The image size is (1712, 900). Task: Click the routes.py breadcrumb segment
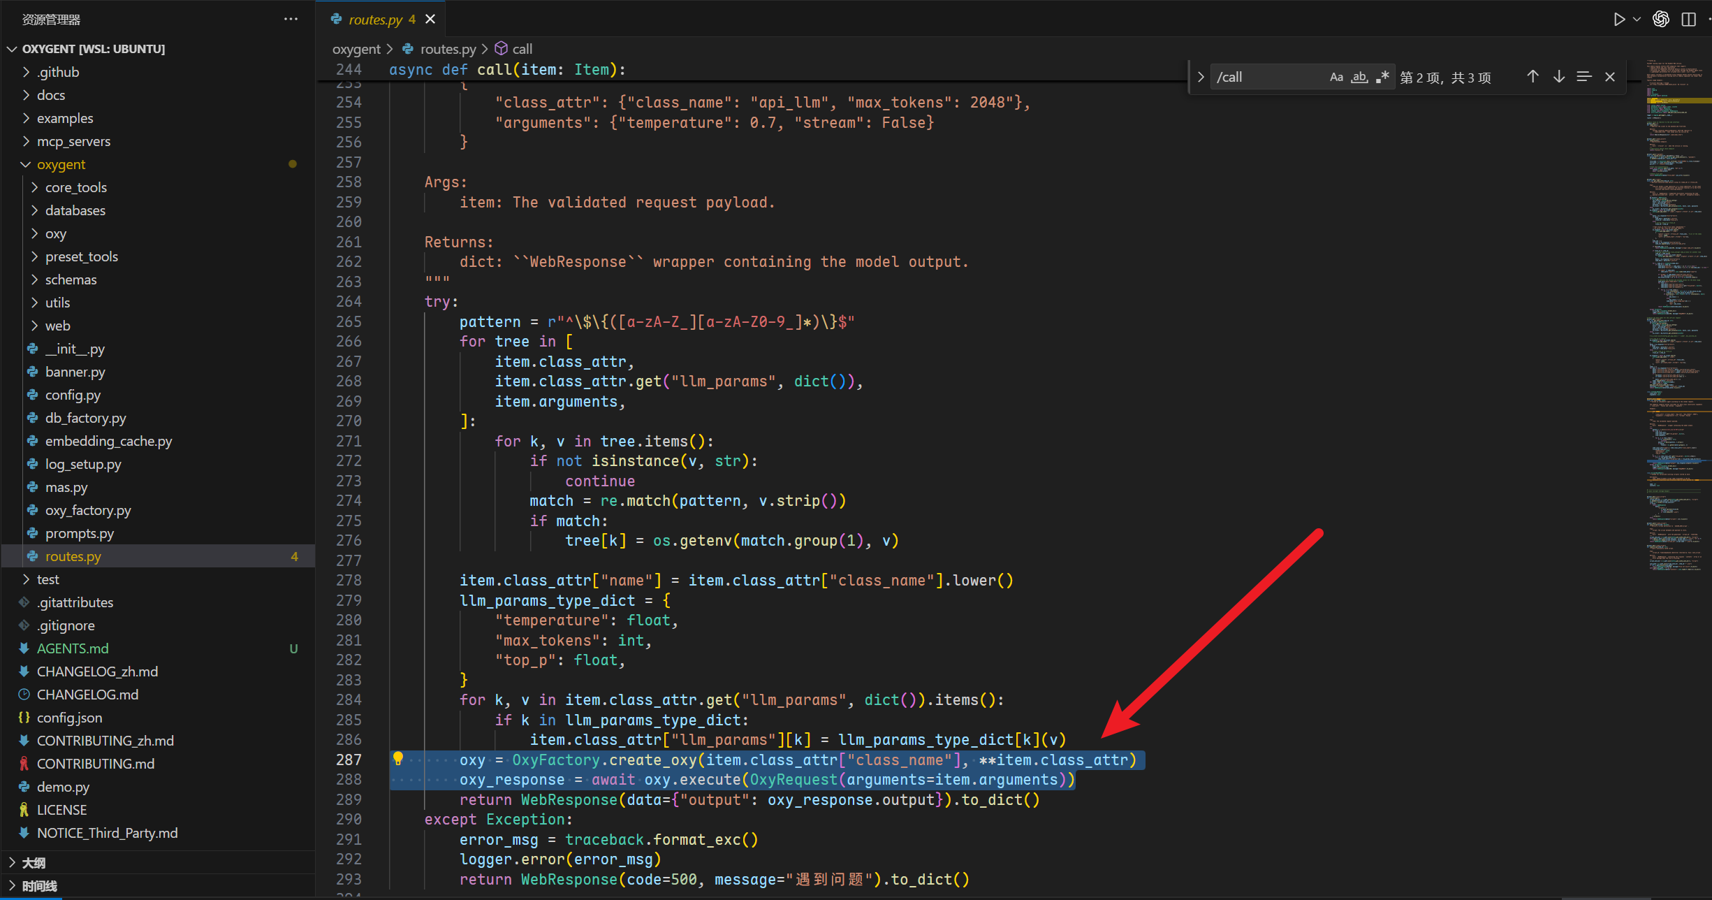point(448,49)
